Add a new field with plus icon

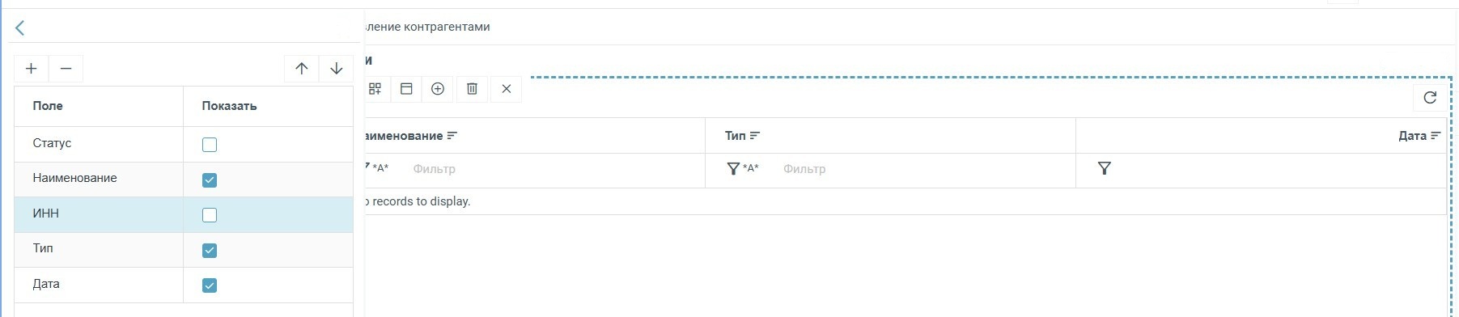pos(32,69)
